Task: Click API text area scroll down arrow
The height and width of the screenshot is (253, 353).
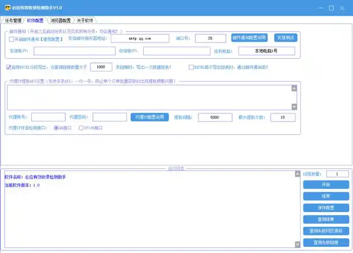Action: point(294,107)
